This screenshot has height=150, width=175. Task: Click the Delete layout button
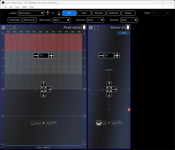128,13
